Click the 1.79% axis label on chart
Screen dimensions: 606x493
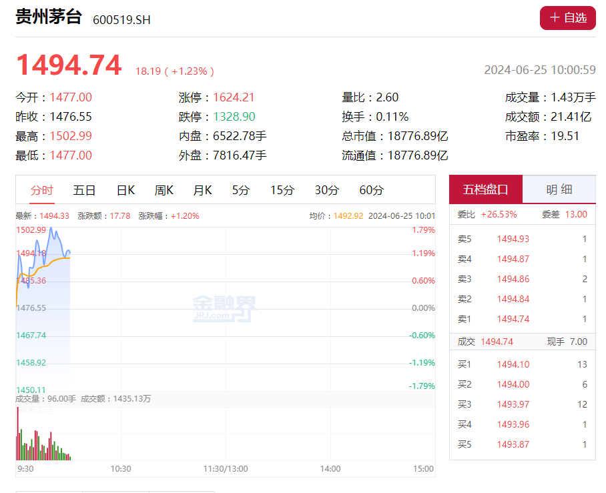[424, 230]
